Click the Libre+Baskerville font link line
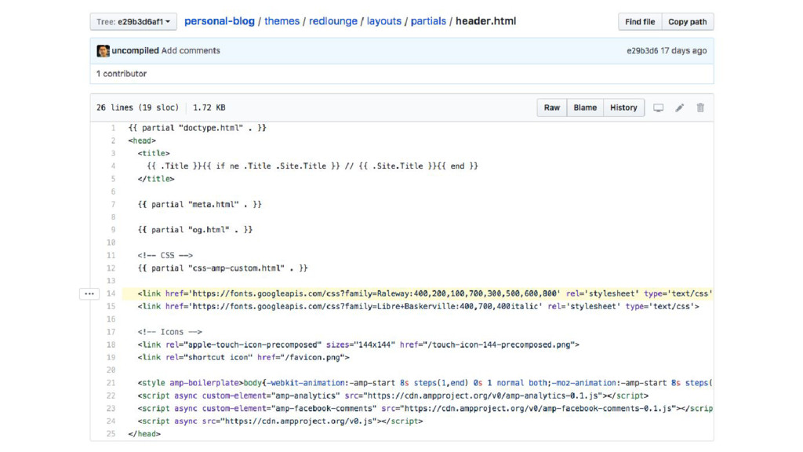 point(418,307)
